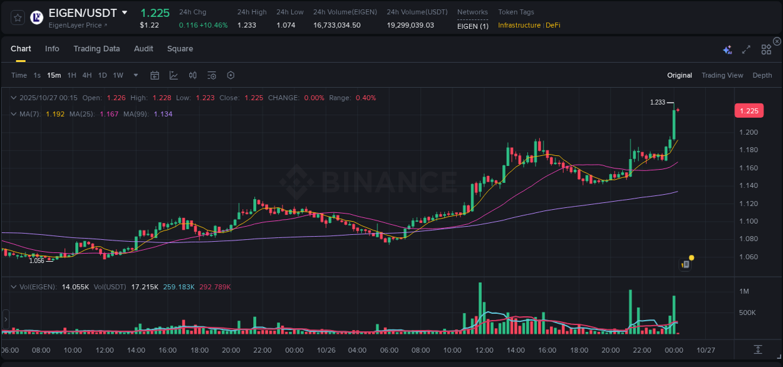Screen dimensions: 783x367
Task: Open the extra timeframe interval dropdown
Action: [135, 75]
